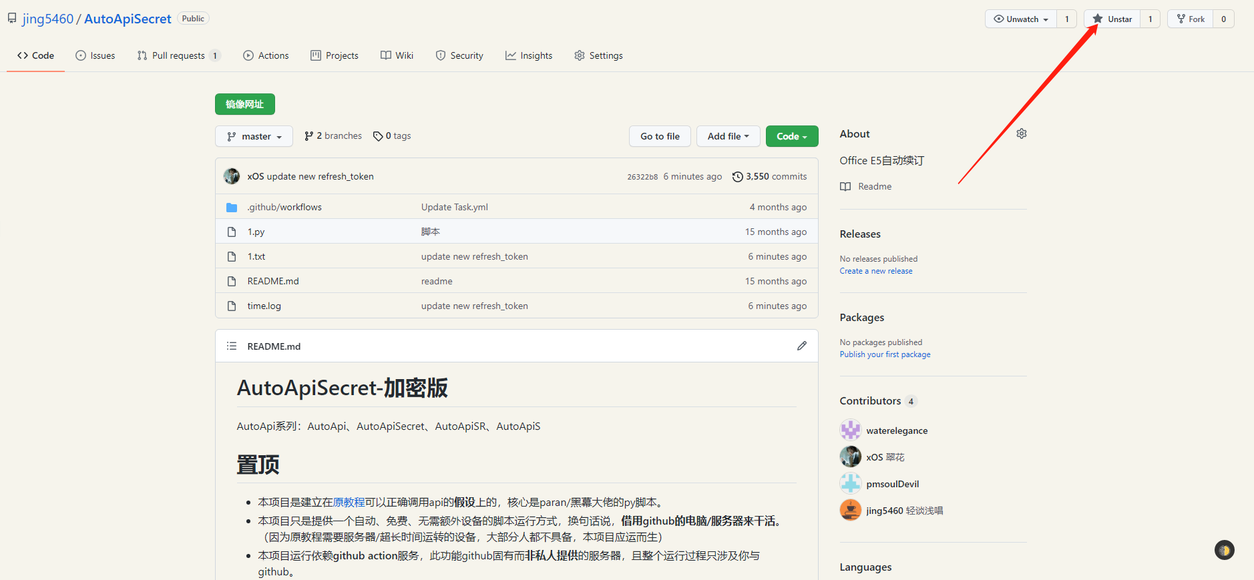
Task: Open the Wiki tab
Action: click(397, 55)
